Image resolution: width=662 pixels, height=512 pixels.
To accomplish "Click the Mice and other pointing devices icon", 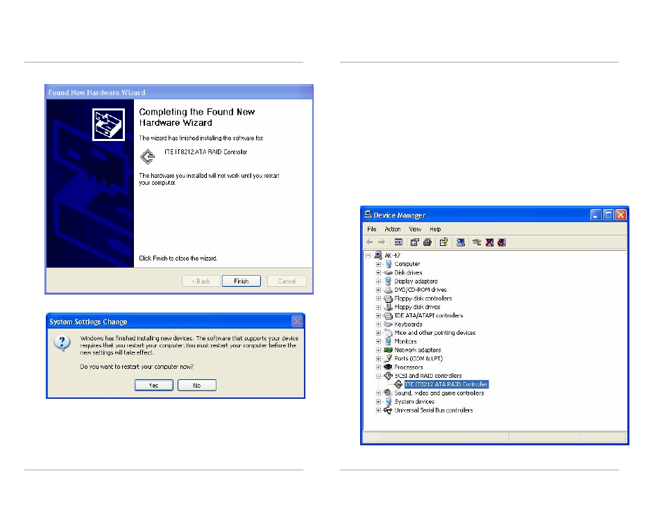I will coord(388,333).
